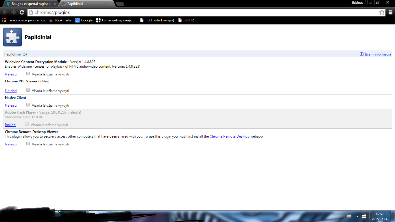Image resolution: width=395 pixels, height=222 pixels.
Task: Disable Widevine Content Decryption Module via Neleisti
Action: click(11, 74)
